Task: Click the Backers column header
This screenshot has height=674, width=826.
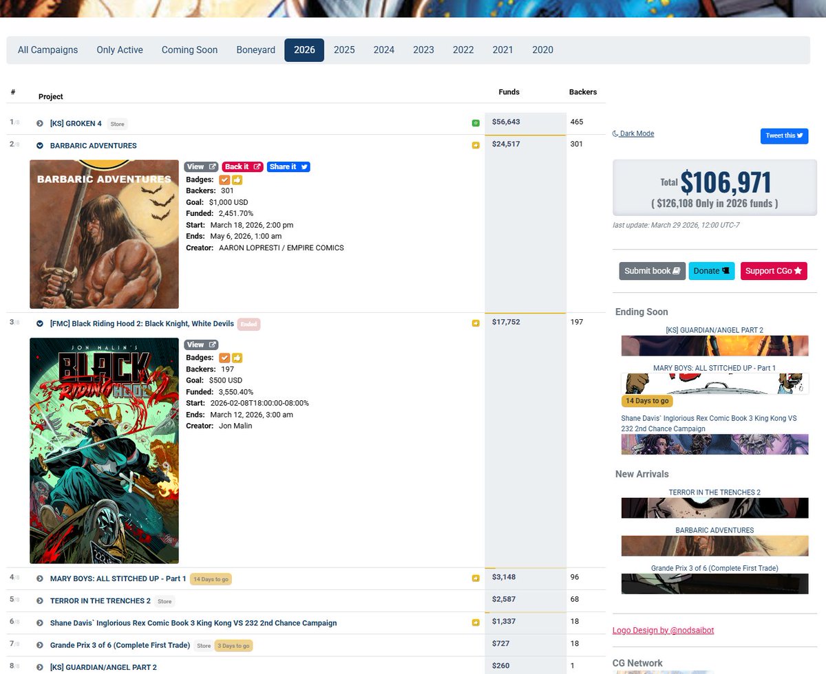Action: pos(583,92)
